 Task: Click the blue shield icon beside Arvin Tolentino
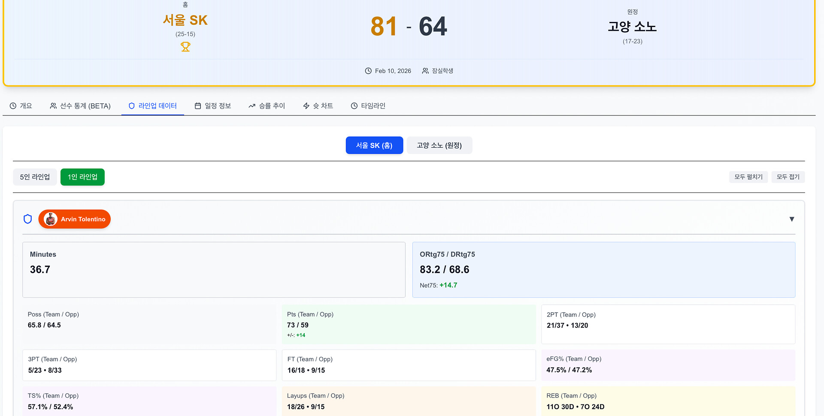click(28, 219)
